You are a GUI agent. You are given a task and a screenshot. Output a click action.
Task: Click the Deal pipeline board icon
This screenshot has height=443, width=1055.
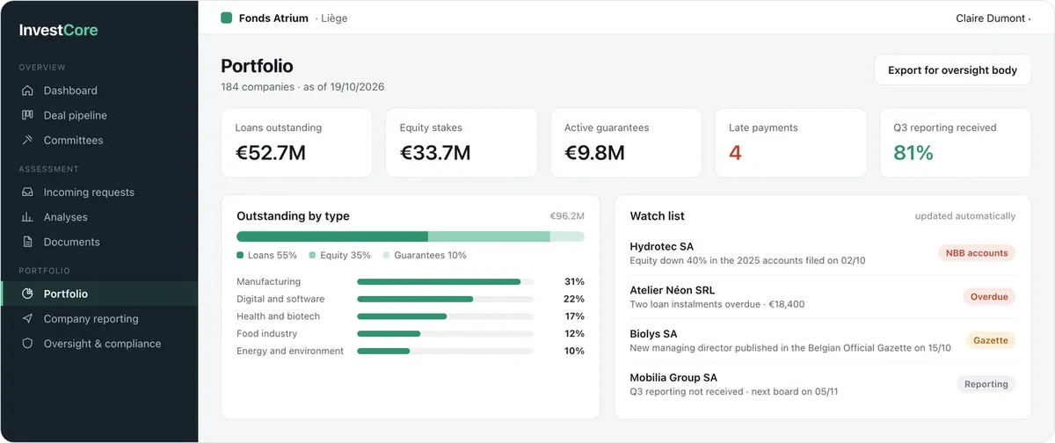pos(27,115)
